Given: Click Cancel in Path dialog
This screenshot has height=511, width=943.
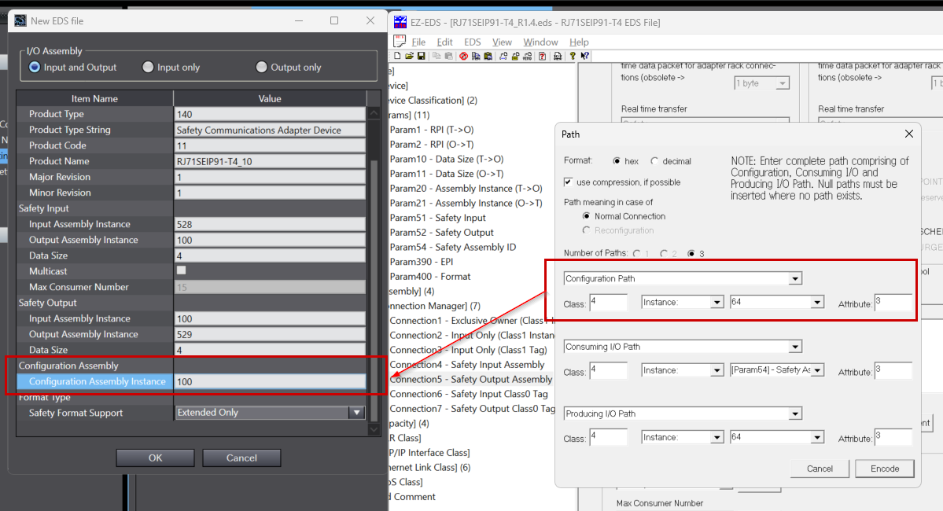Looking at the screenshot, I should tap(819, 469).
